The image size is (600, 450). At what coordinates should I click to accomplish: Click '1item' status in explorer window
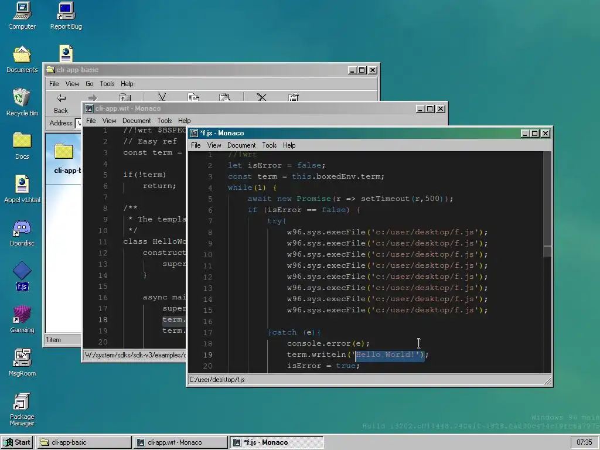click(x=53, y=340)
